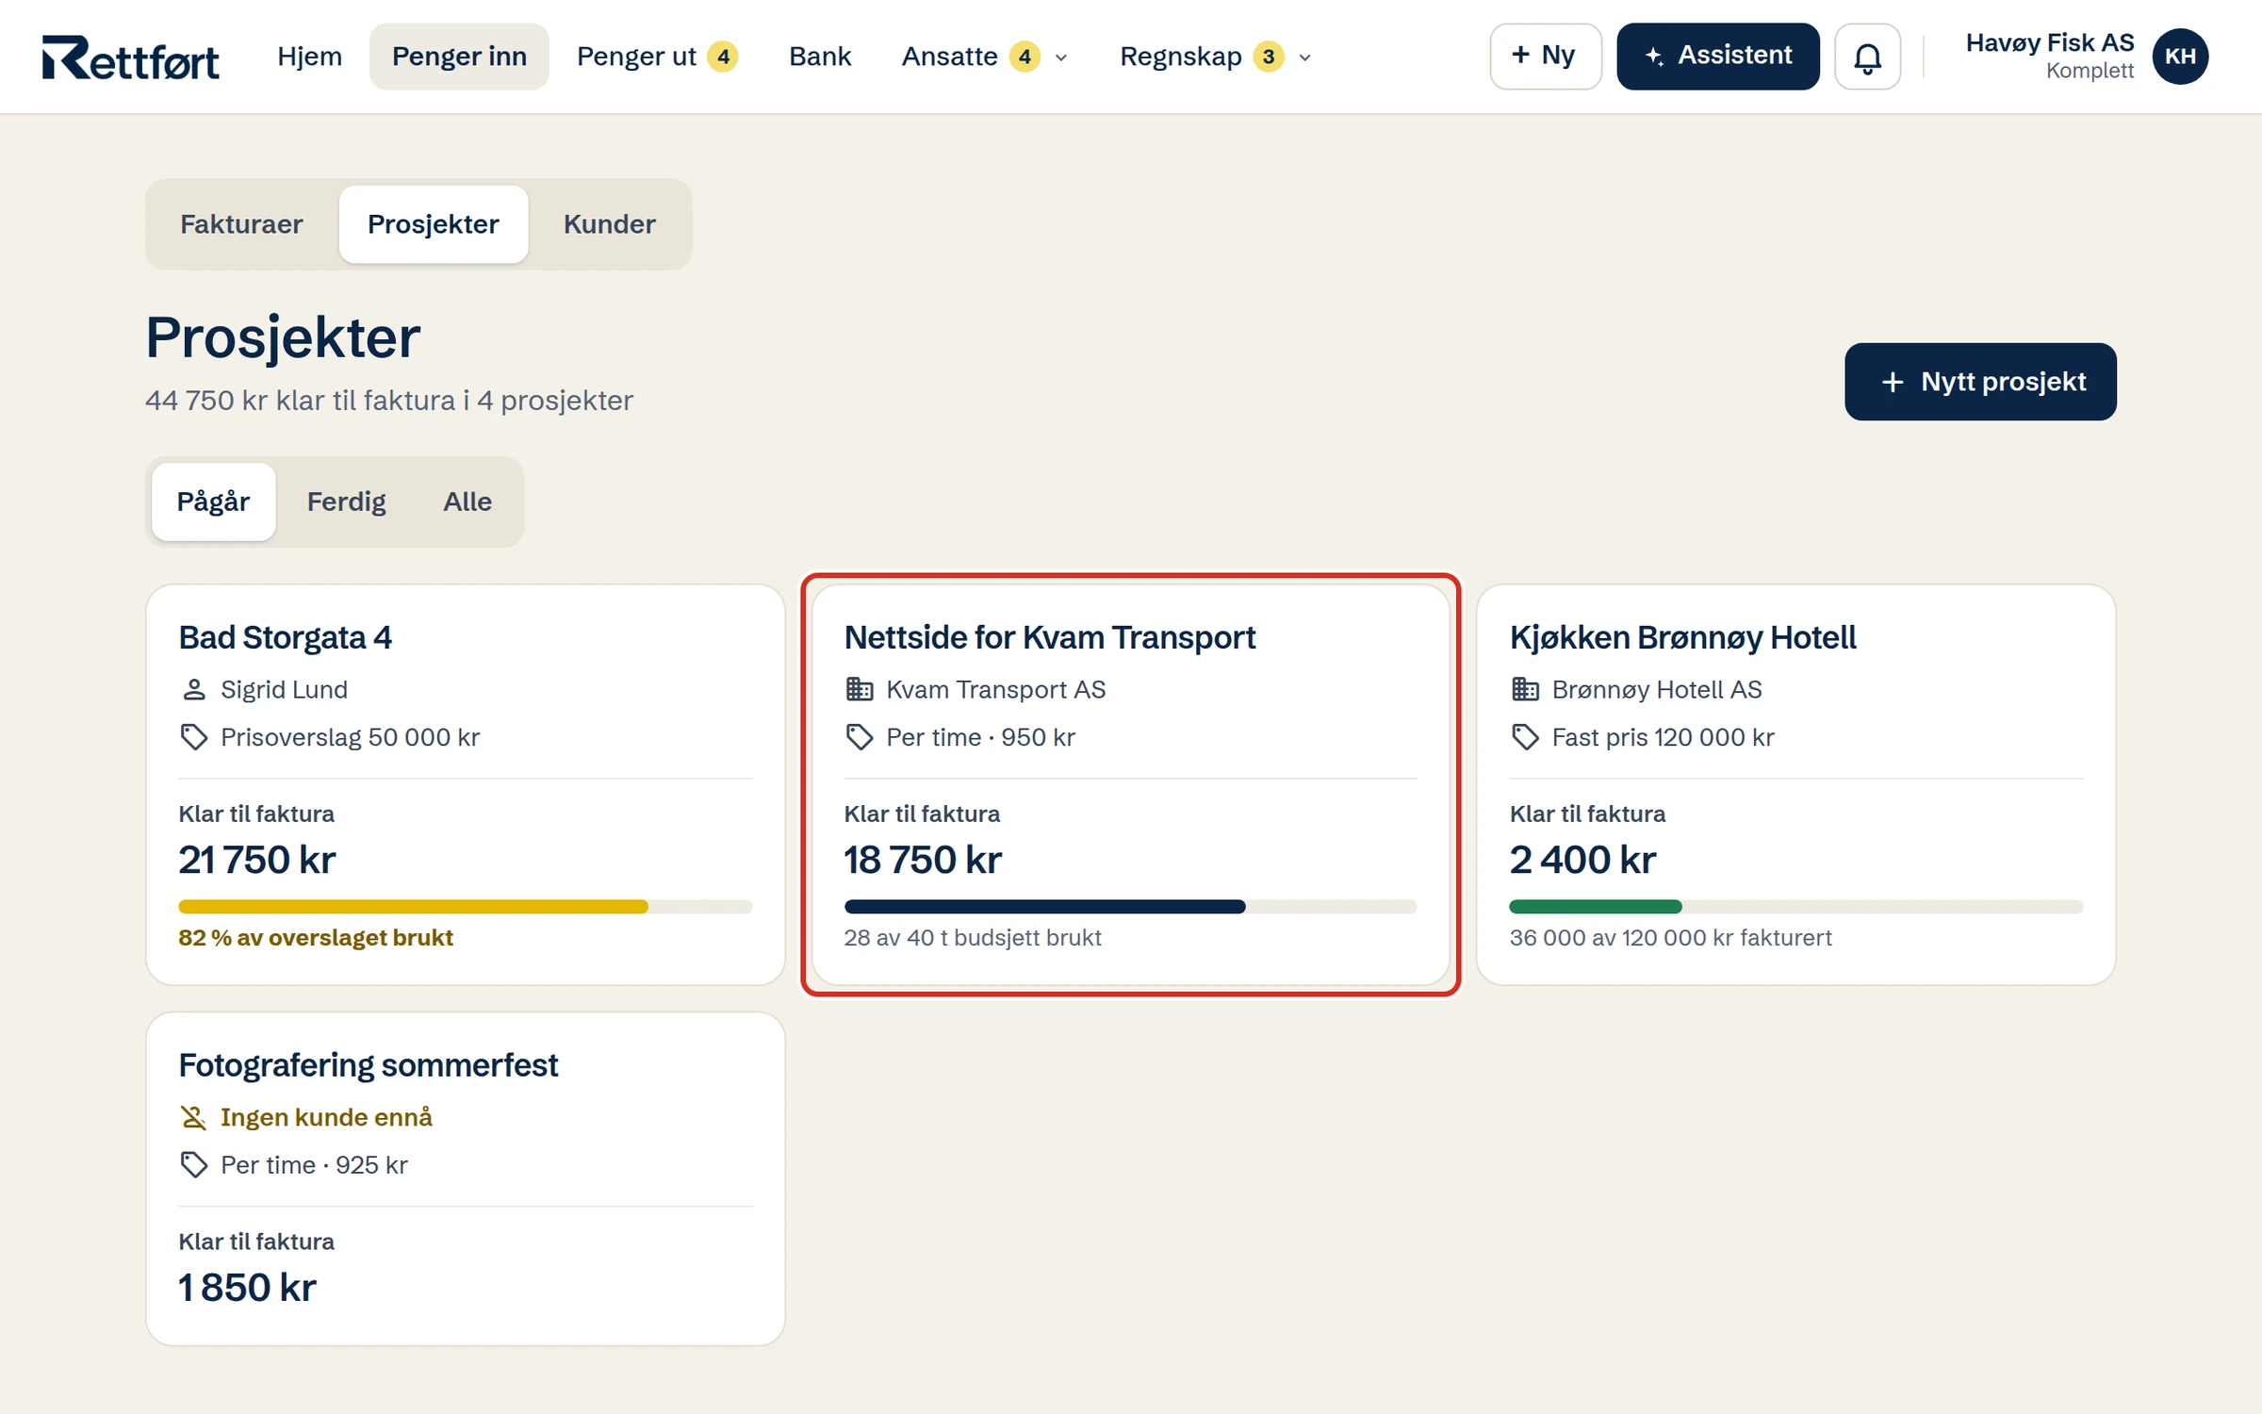Open the Rettført logo home link
The image size is (2262, 1414).
(130, 58)
